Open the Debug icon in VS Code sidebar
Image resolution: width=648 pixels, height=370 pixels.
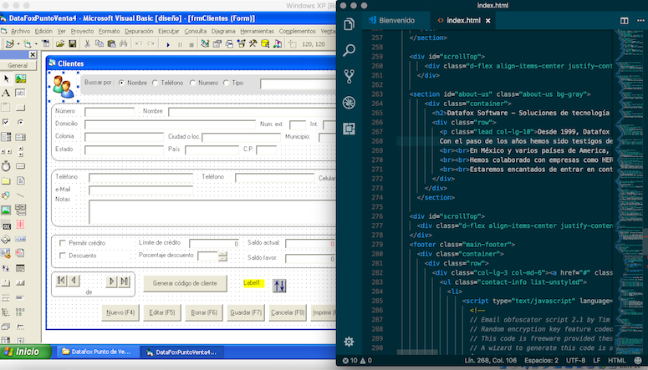click(350, 103)
